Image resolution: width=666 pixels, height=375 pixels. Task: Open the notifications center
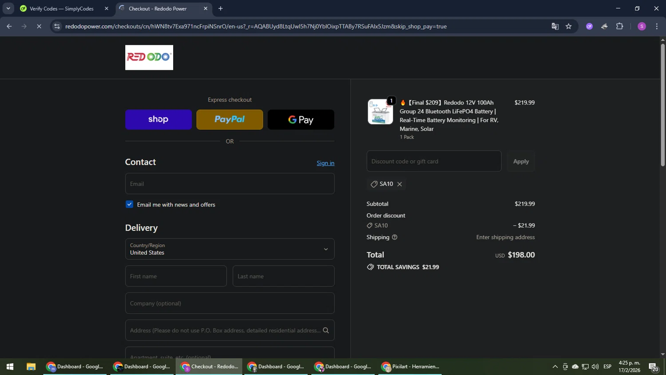[x=654, y=367]
